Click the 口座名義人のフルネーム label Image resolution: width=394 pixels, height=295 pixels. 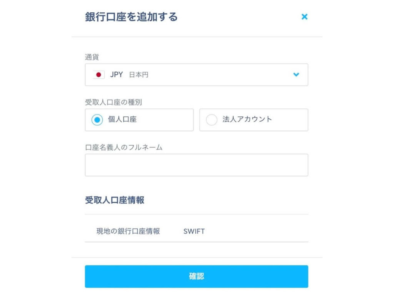(x=124, y=147)
